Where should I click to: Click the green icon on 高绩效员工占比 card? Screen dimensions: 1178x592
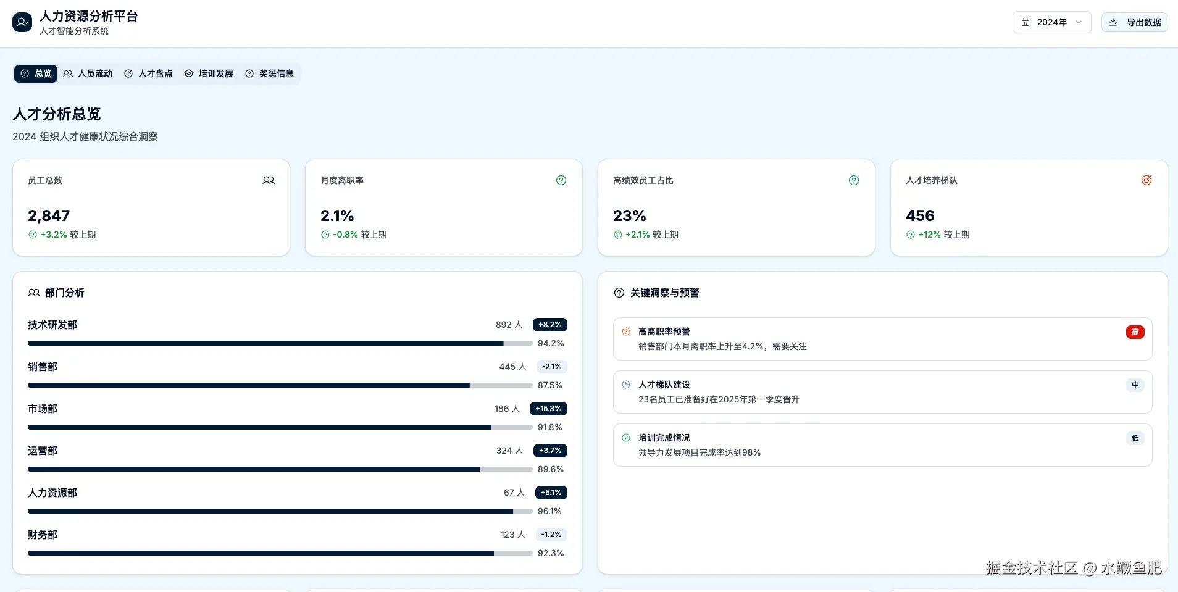[854, 180]
